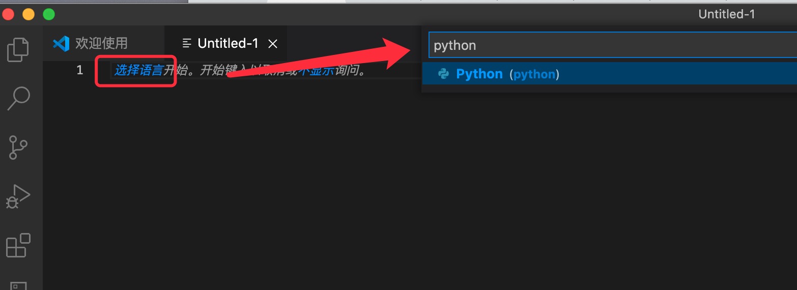Open the Search panel
Image resolution: width=797 pixels, height=290 pixels.
tap(18, 98)
